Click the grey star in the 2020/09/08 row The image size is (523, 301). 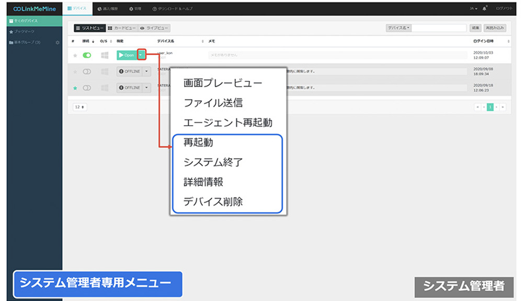point(75,71)
